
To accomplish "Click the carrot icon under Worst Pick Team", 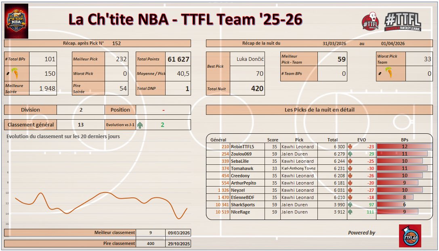I will (389, 73).
